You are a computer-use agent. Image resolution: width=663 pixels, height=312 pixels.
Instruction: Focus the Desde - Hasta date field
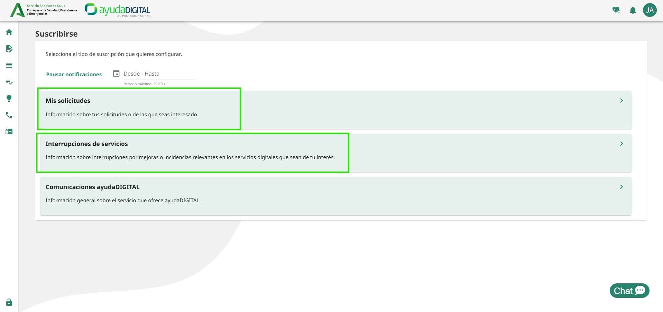click(x=159, y=74)
